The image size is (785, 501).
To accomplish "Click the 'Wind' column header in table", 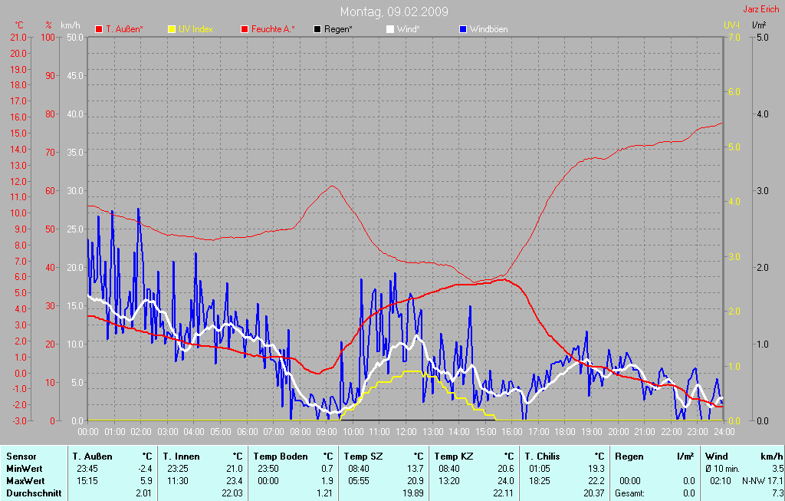I will click(717, 457).
